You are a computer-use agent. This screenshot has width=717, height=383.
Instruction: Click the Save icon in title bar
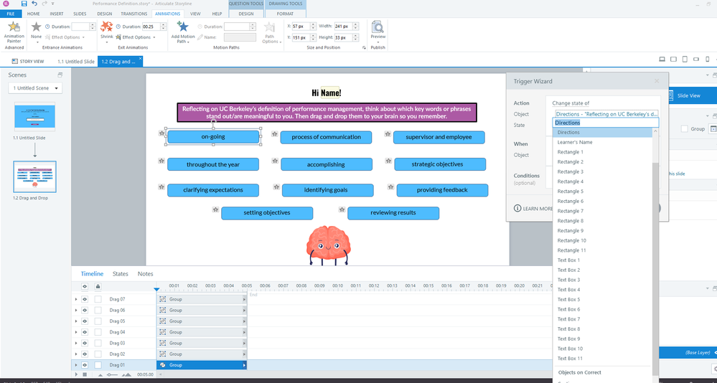point(24,4)
